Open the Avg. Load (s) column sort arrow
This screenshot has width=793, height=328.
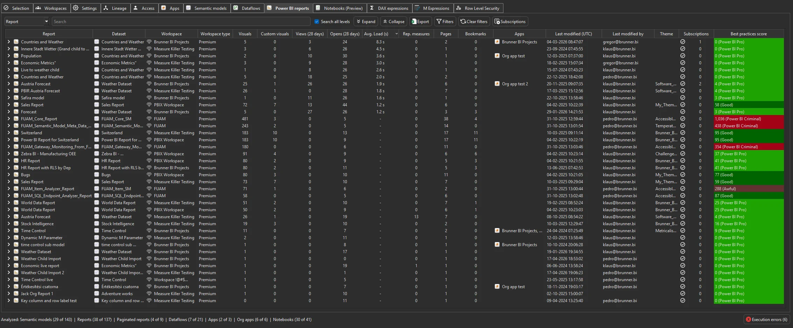point(396,34)
